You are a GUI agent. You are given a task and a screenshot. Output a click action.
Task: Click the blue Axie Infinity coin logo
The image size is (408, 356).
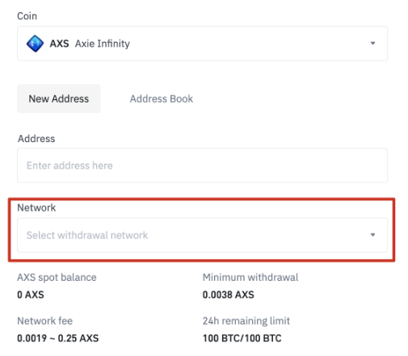[35, 44]
